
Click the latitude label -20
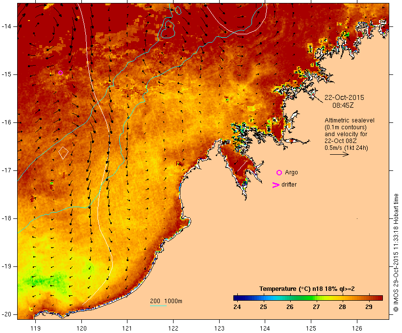tap(6, 314)
